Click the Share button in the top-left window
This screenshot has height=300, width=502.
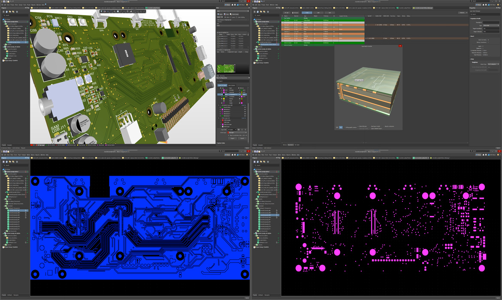[x=228, y=5]
